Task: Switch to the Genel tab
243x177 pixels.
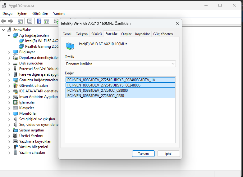Action: pos(67,34)
